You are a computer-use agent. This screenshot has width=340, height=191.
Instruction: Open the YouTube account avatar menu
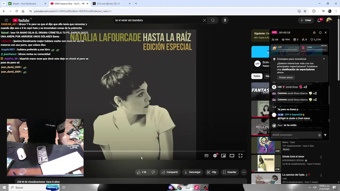tap(329, 20)
